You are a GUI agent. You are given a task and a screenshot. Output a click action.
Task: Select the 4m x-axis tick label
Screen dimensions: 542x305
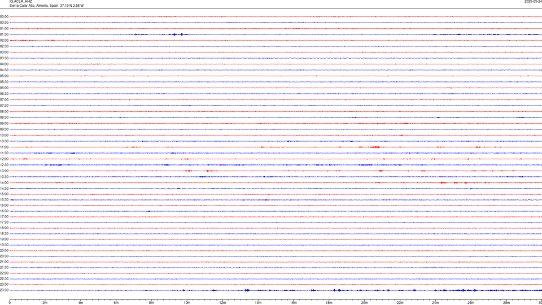(81, 303)
